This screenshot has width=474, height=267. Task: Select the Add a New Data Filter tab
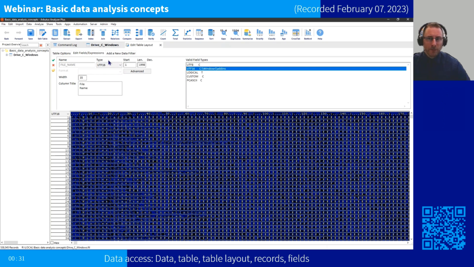121,53
